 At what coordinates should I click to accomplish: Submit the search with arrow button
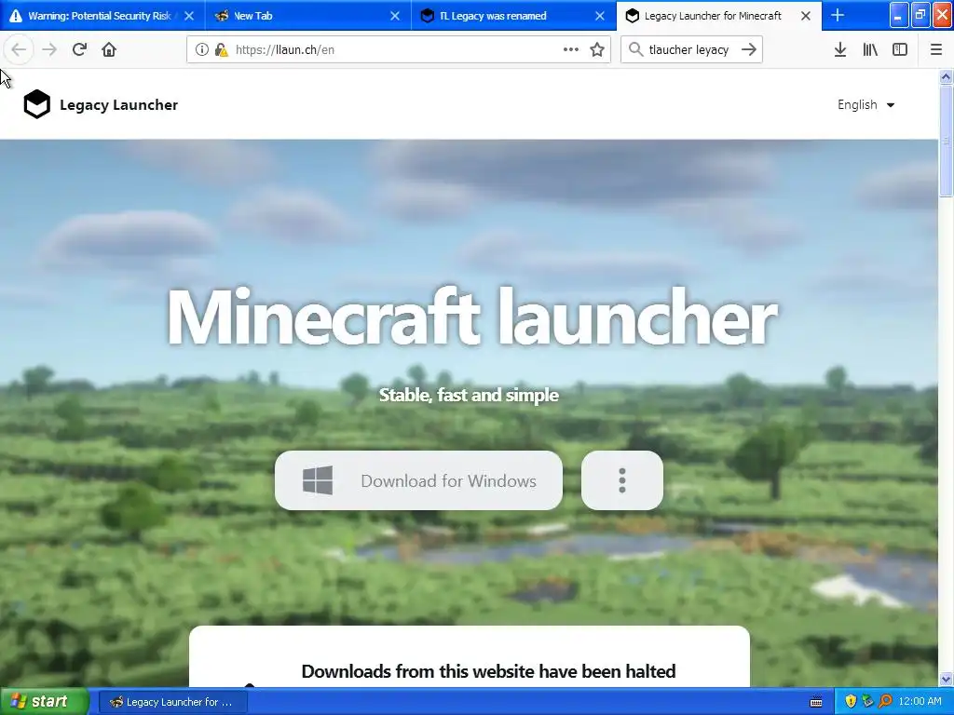(749, 50)
